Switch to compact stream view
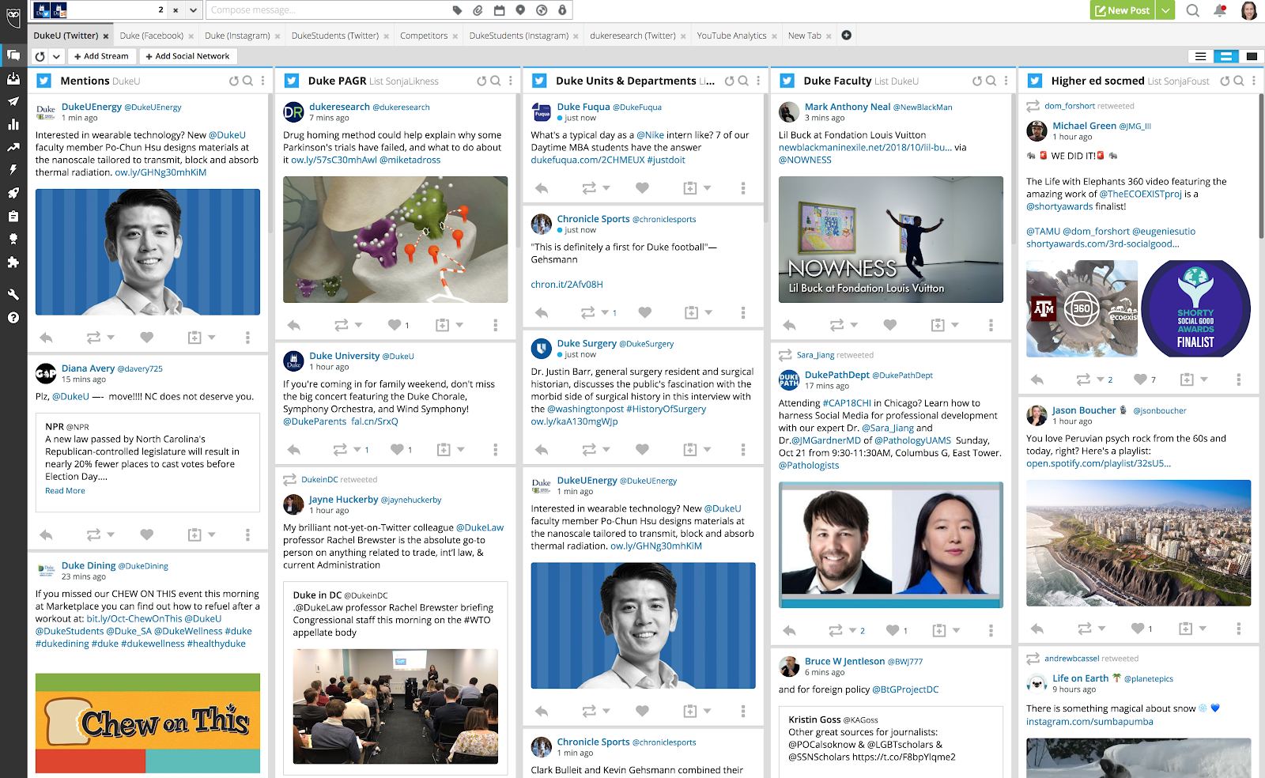Viewport: 1265px width, 778px height. pos(1200,56)
